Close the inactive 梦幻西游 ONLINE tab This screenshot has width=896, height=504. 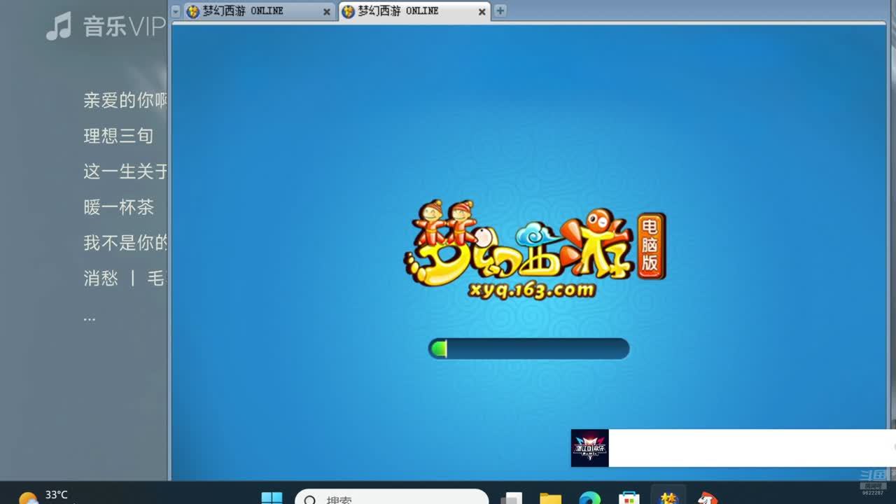(326, 12)
